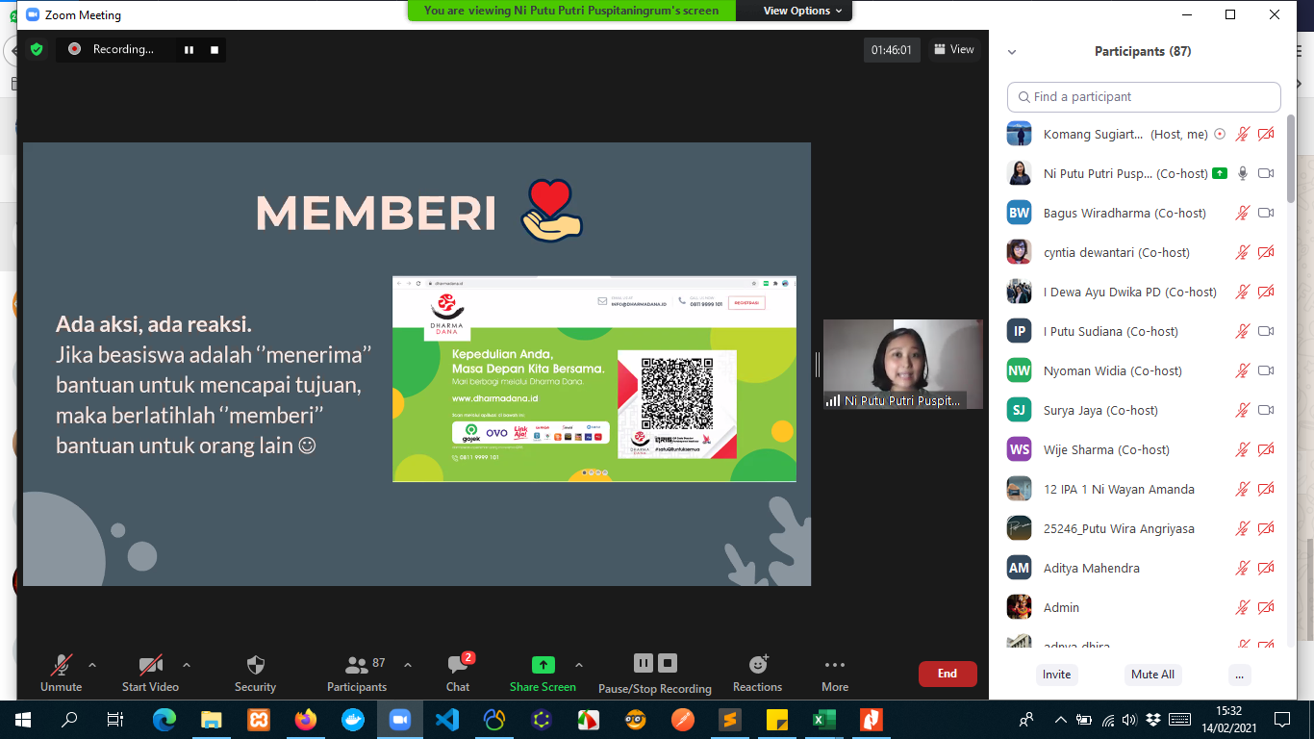Click the green encryption shield icon
Image resolution: width=1314 pixels, height=739 pixels.
37,49
